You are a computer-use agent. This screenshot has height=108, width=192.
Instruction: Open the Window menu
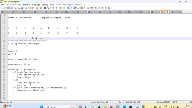[79, 5]
